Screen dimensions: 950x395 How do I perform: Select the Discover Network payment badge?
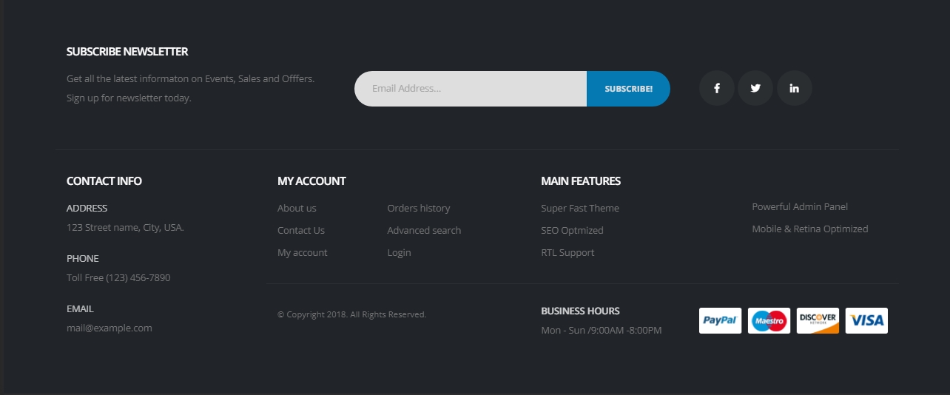click(x=818, y=320)
